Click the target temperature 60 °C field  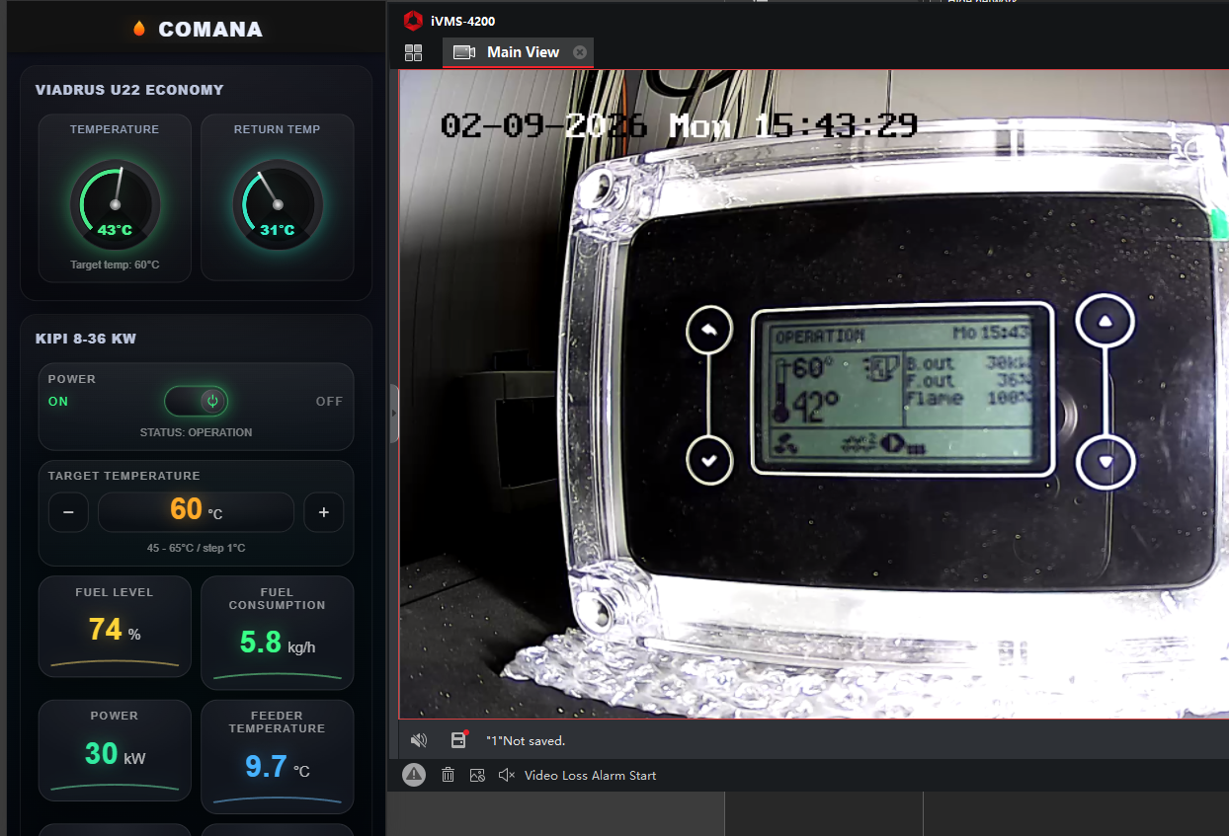tap(196, 511)
